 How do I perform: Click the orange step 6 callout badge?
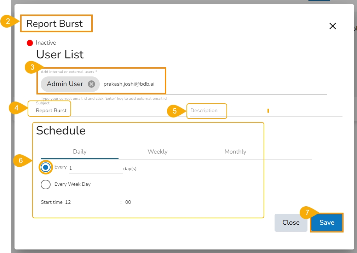[x=21, y=161]
